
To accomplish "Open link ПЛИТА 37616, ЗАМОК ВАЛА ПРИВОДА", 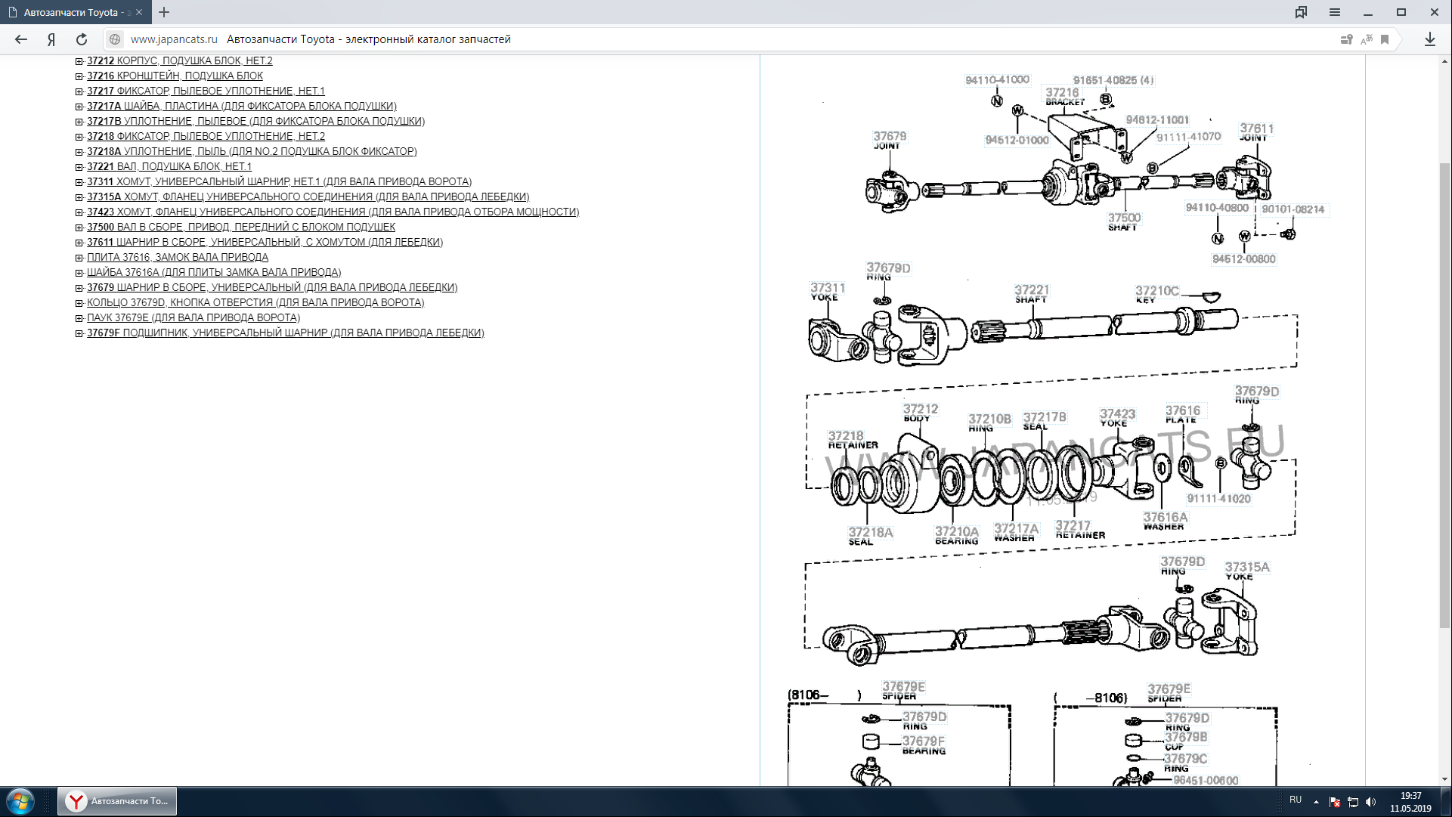I will click(178, 257).
